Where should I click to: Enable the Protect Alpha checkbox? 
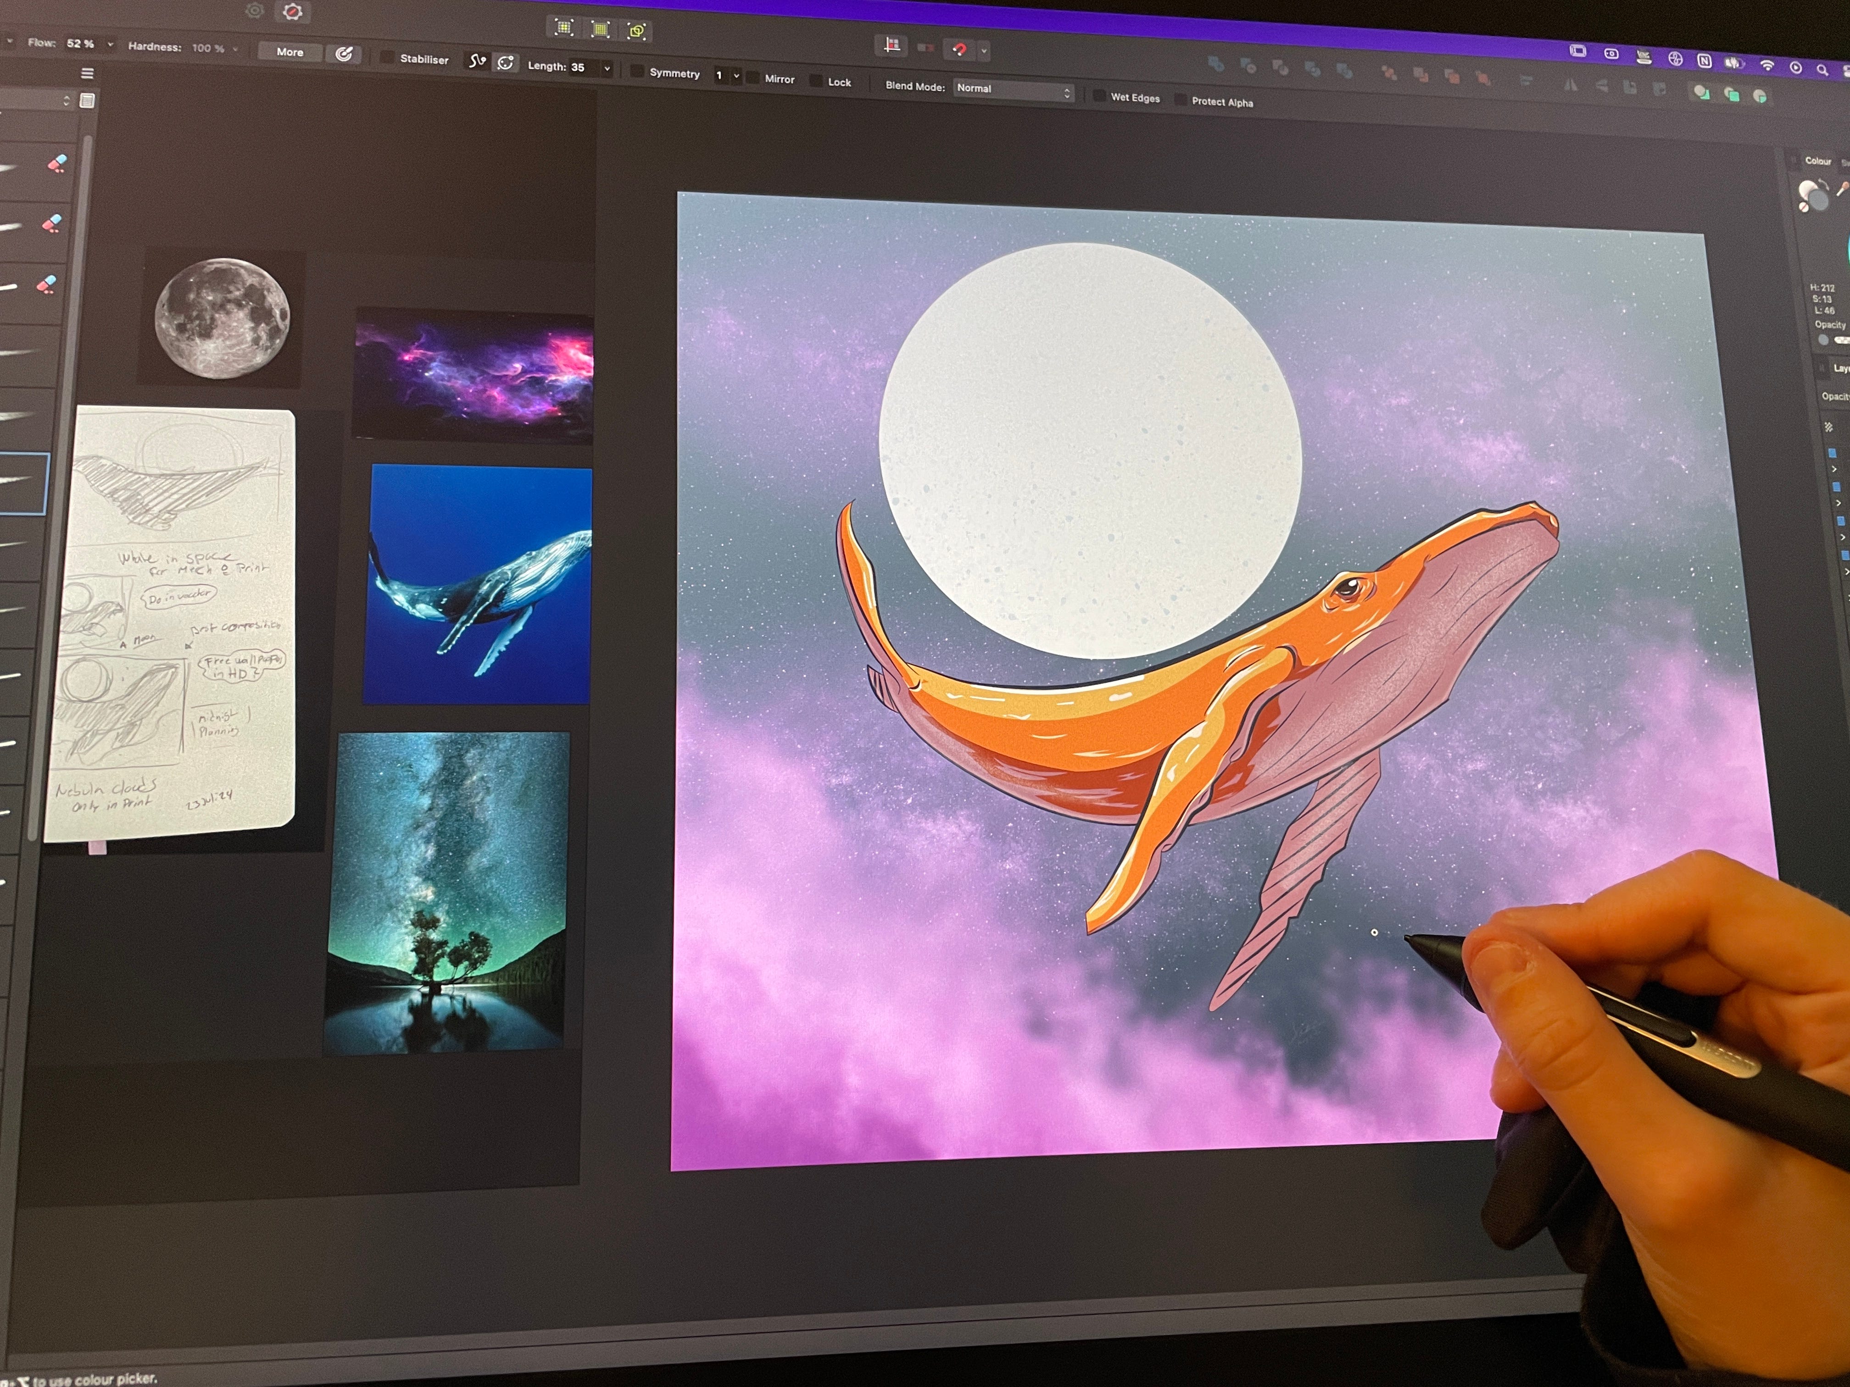click(x=1180, y=100)
